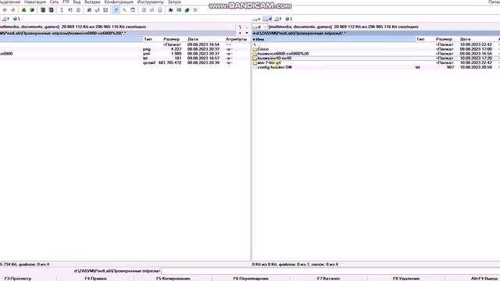Click F3 Просмотр button
The height and width of the screenshot is (281, 500).
(x=18, y=279)
